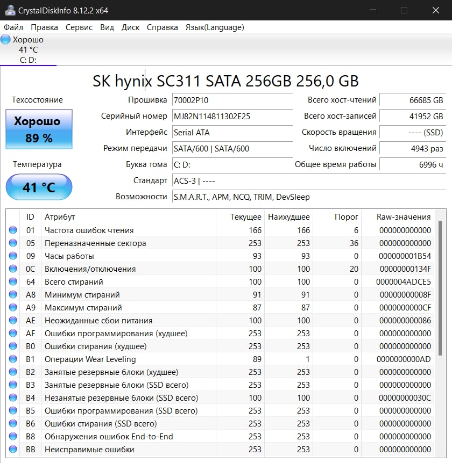Viewport: 452px width, 463px height.
Task: Click rotation speed value ---- (SSD)
Action: pos(413,132)
